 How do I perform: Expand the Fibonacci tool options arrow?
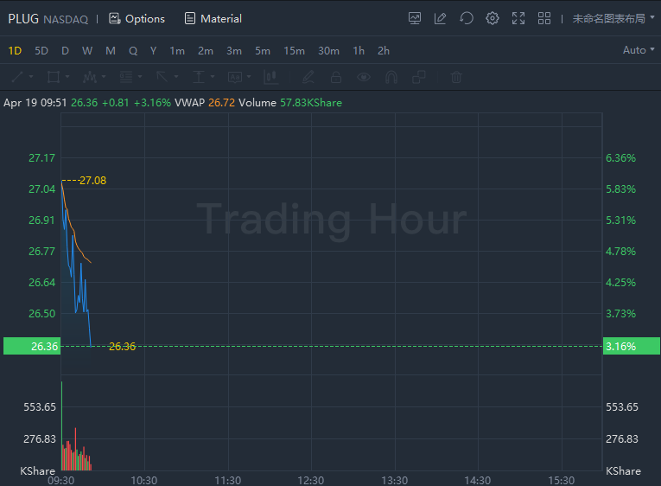pyautogui.click(x=140, y=77)
